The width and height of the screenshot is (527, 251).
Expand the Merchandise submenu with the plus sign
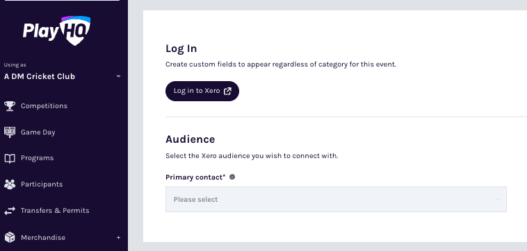pos(118,237)
